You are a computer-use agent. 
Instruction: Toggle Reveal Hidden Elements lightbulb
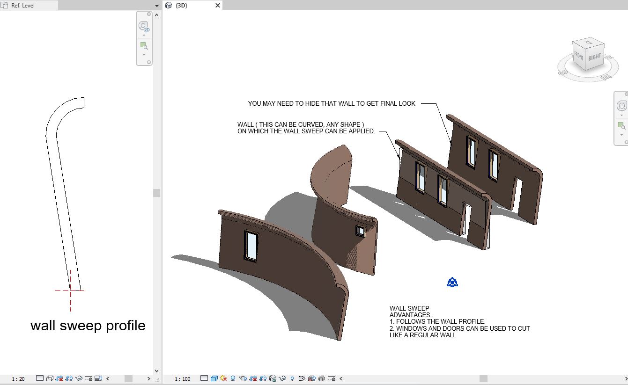pyautogui.click(x=292, y=379)
